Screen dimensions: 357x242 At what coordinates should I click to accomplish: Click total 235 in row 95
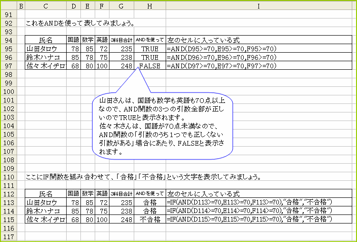click(121, 49)
